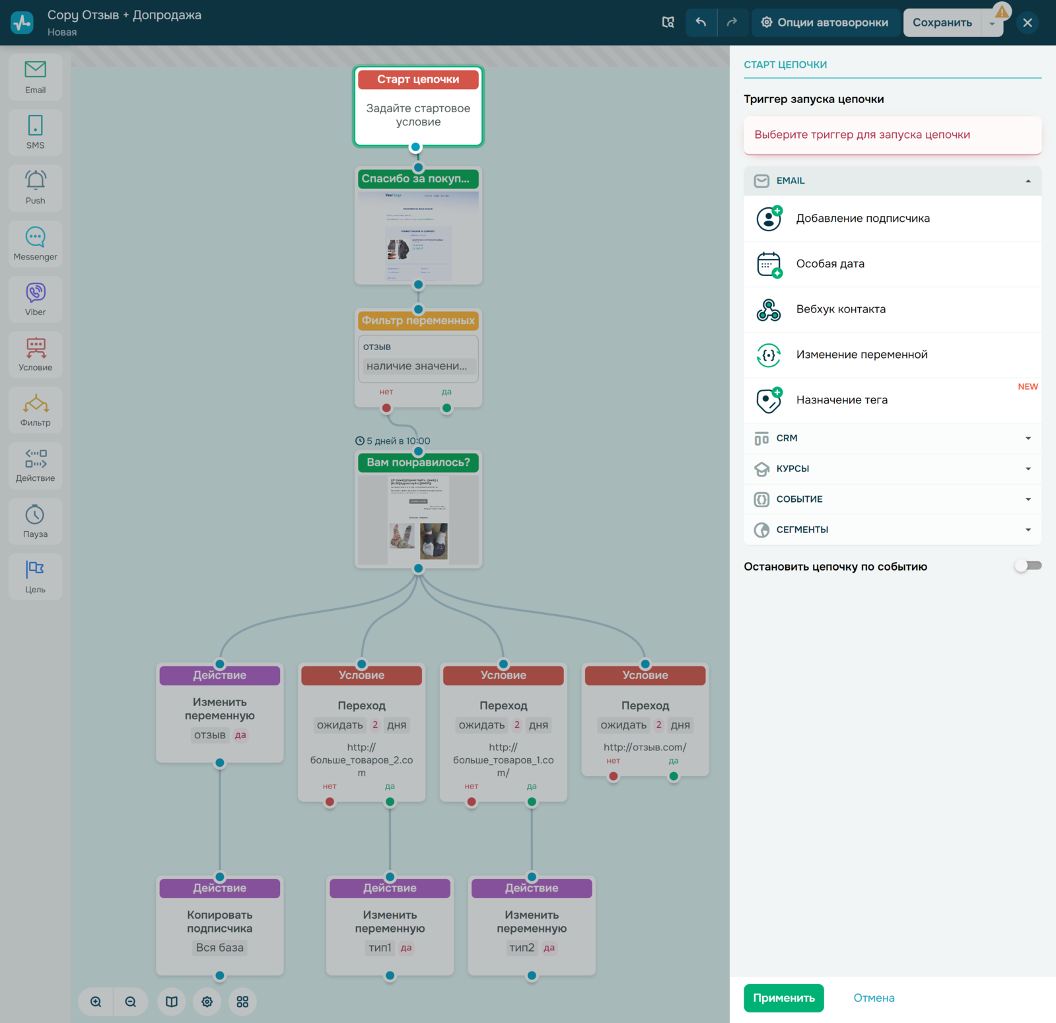This screenshot has width=1056, height=1023.
Task: Open canvas settings gear in bottom toolbar
Action: 207,1002
